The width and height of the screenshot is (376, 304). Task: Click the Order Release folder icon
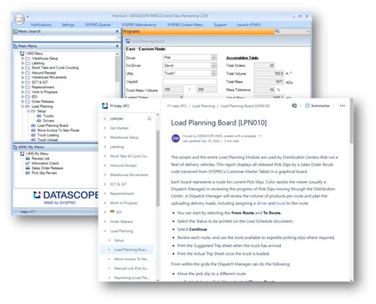point(28,102)
